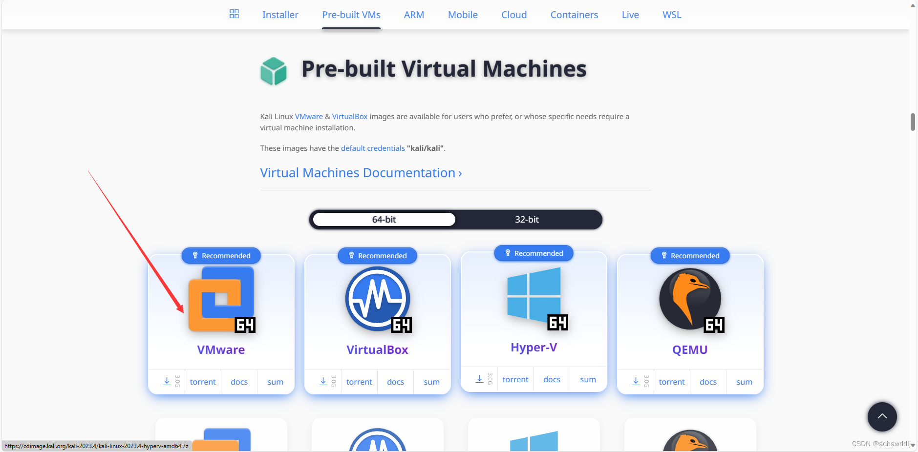Download the VirtualBox image via arrow icon
The image size is (918, 452).
[323, 381]
